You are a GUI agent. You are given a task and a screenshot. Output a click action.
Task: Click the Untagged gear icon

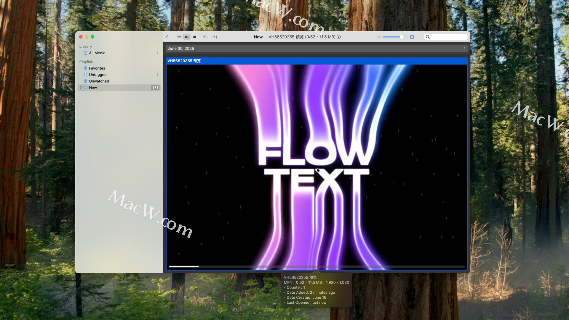[x=85, y=75]
